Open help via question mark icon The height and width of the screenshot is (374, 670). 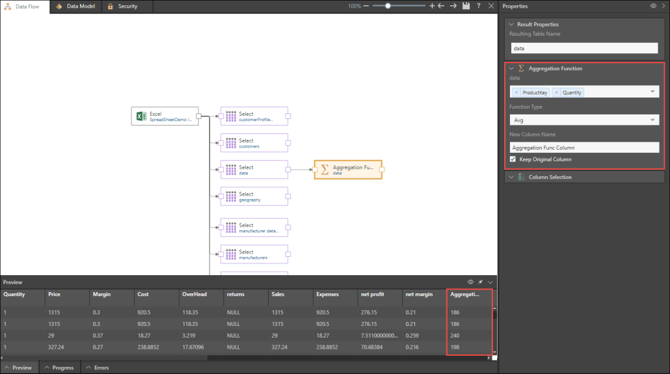pyautogui.click(x=479, y=6)
